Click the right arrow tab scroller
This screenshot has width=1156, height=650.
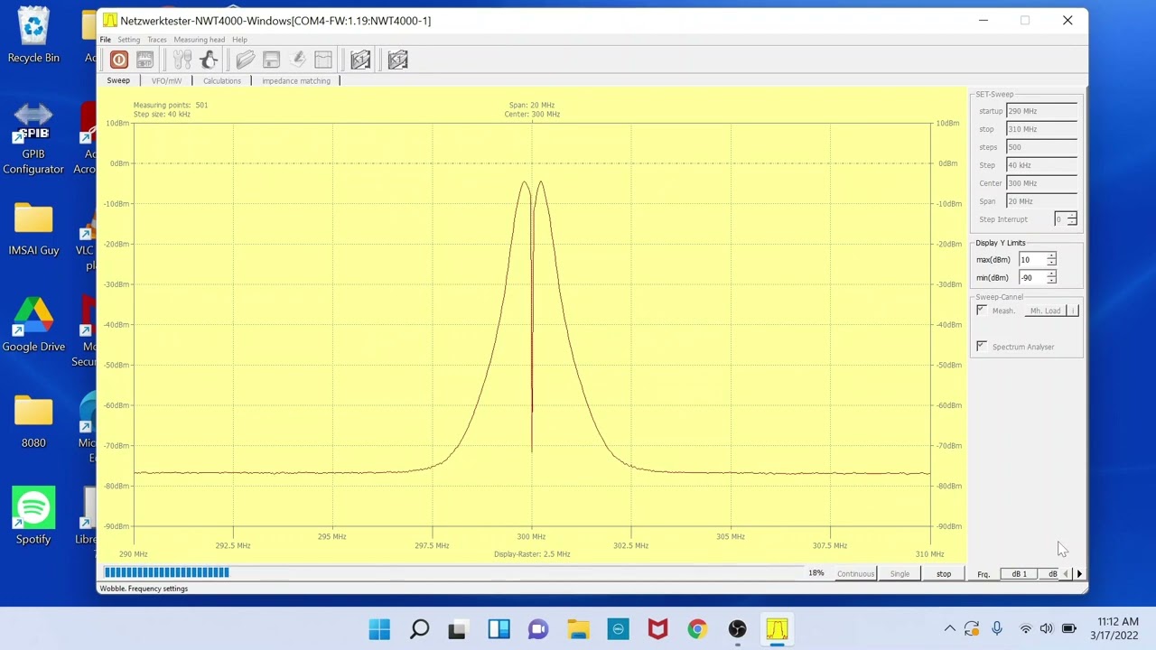(1079, 574)
